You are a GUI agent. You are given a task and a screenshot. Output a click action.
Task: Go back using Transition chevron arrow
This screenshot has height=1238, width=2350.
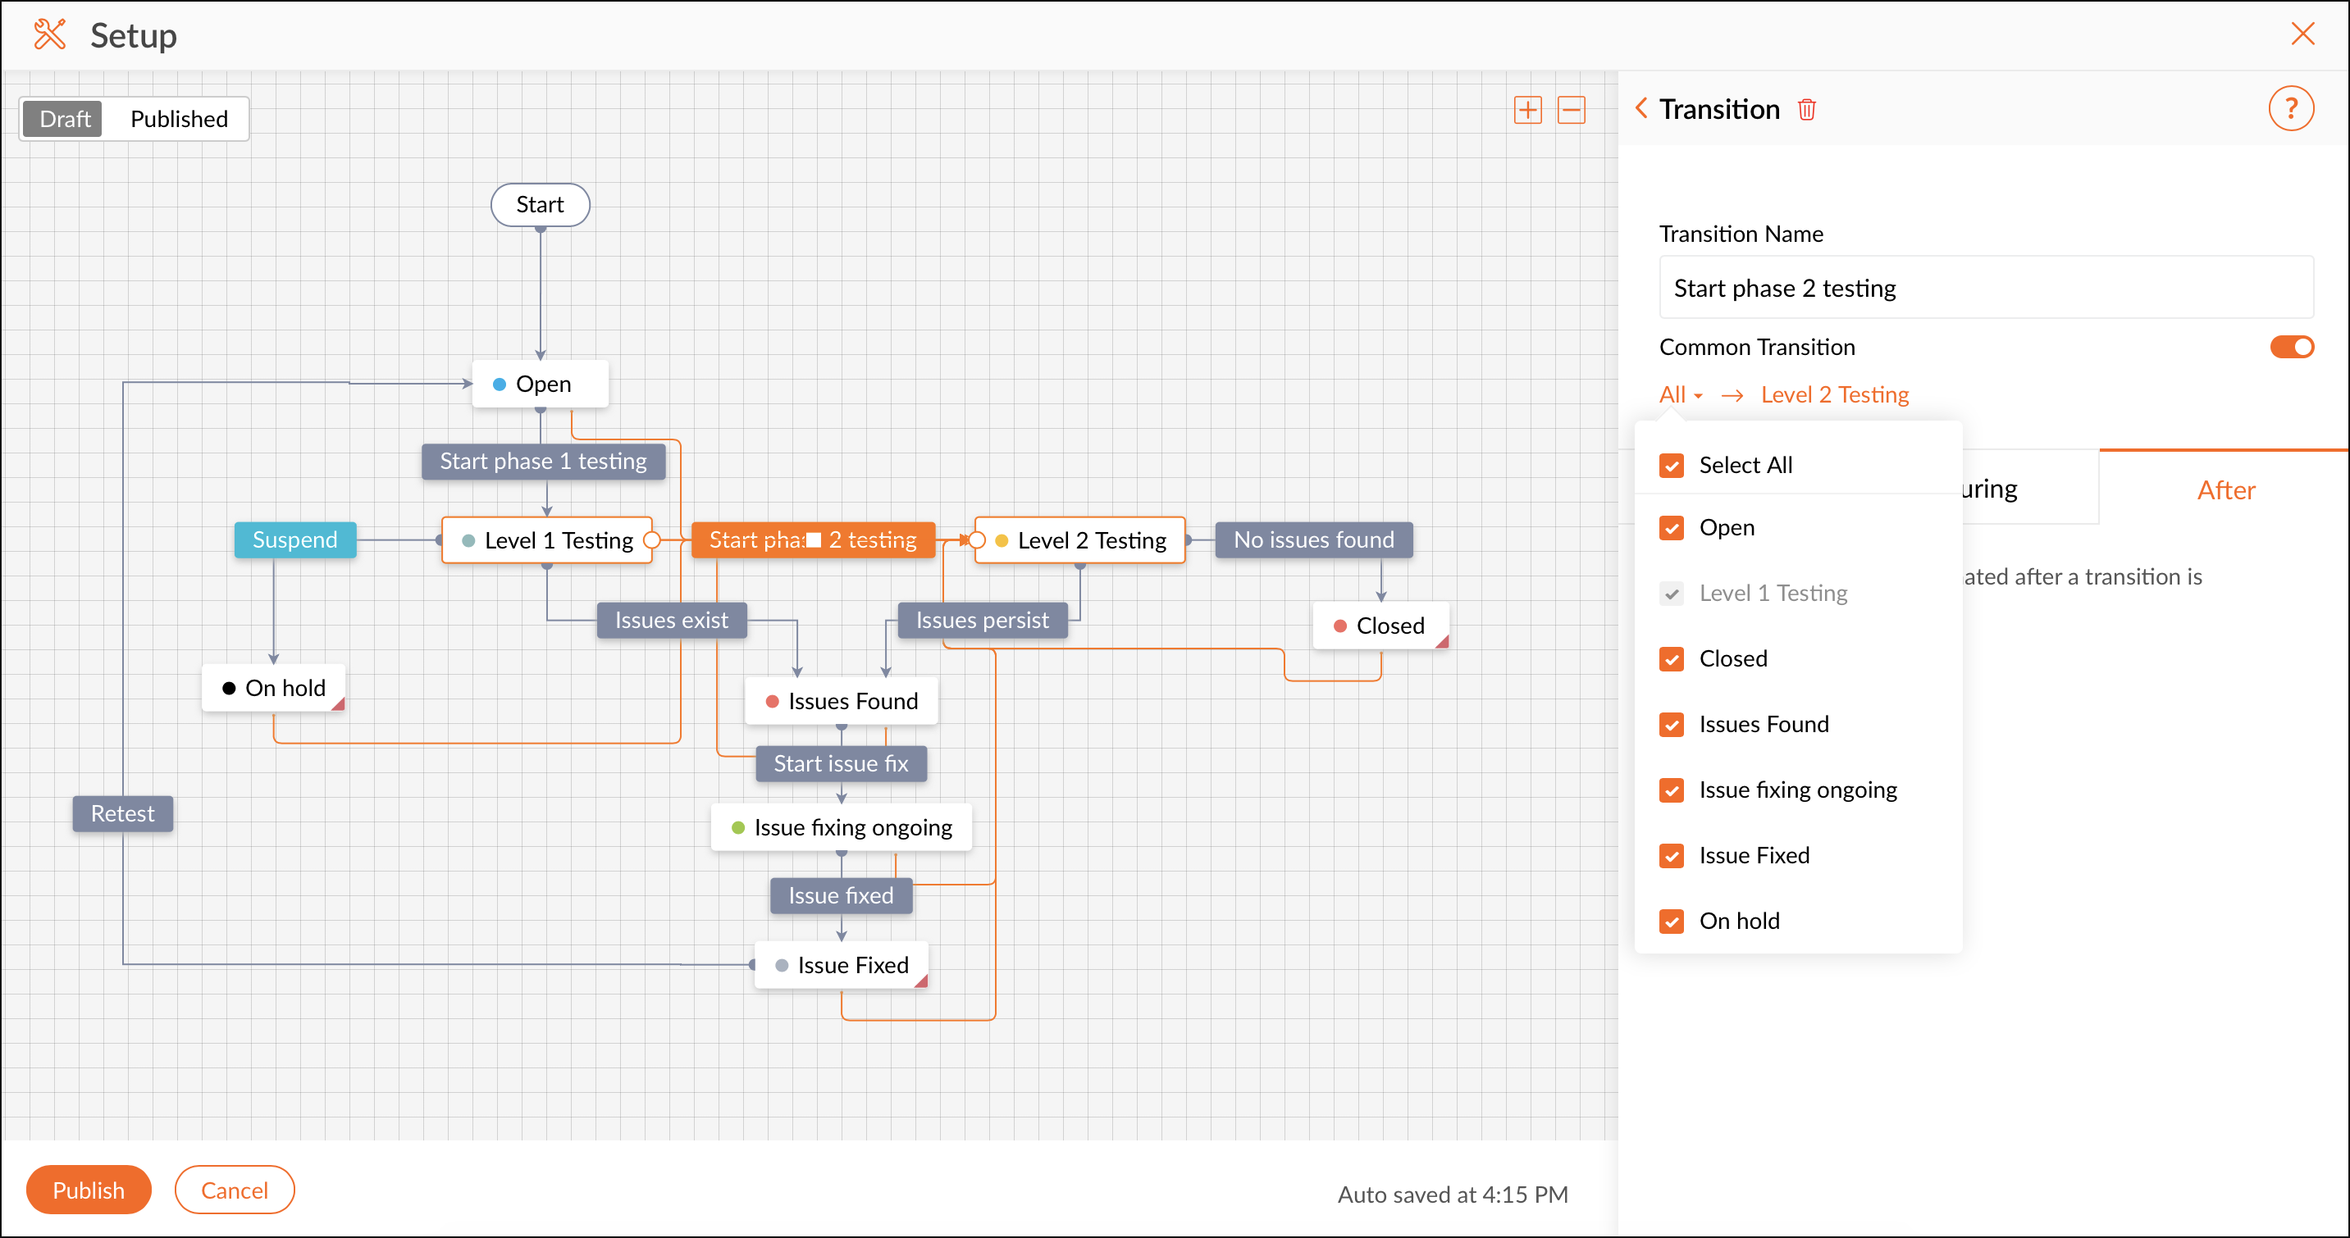[x=1641, y=108]
